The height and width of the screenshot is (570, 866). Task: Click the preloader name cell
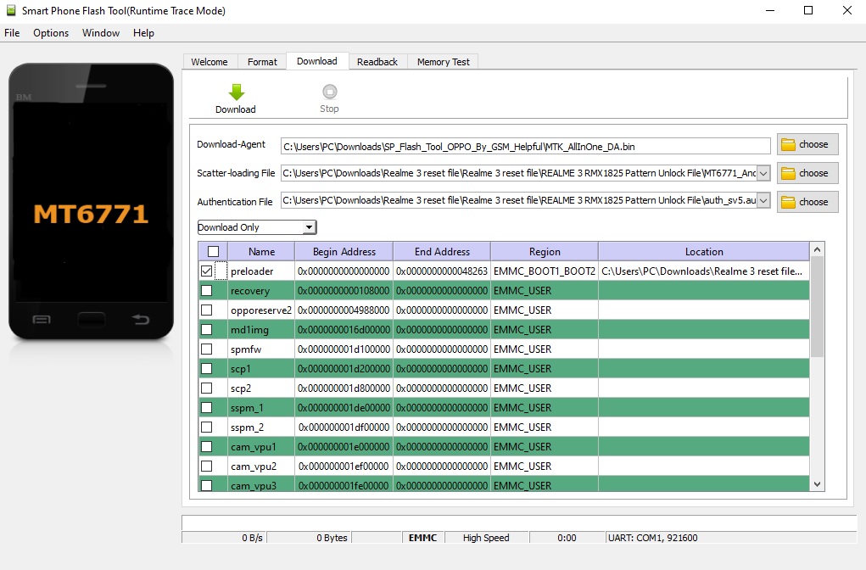point(261,271)
